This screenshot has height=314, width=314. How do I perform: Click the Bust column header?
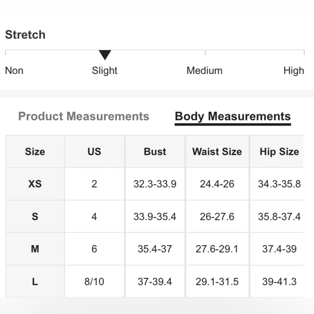click(x=155, y=152)
